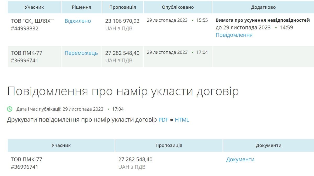Open the HTML version of the notice
This screenshot has height=176, width=314.
(182, 120)
